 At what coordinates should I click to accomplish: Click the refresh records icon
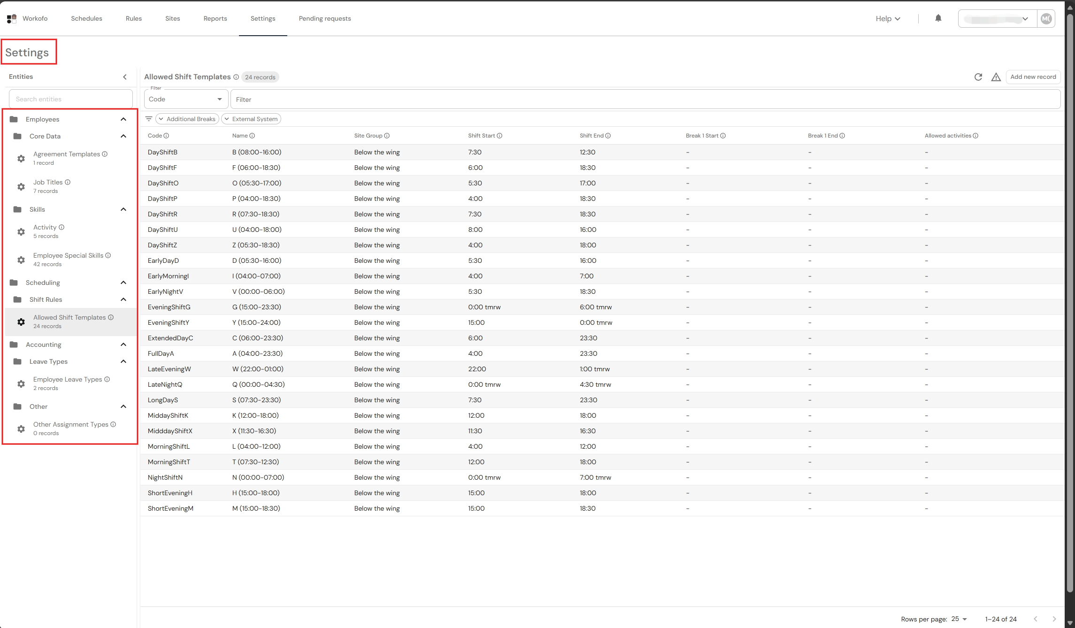(x=978, y=77)
